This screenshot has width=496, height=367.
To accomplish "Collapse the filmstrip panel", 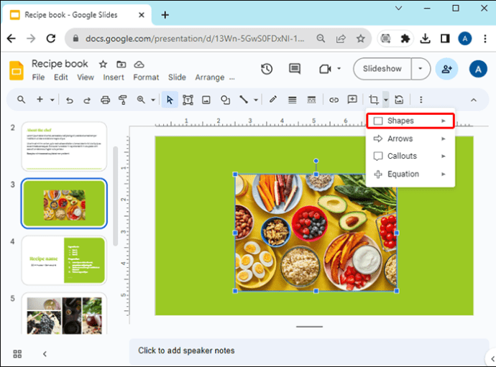I will click(x=45, y=354).
